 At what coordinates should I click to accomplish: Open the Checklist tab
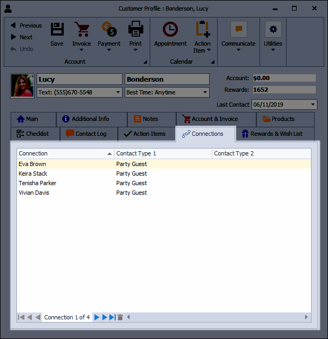click(x=35, y=134)
